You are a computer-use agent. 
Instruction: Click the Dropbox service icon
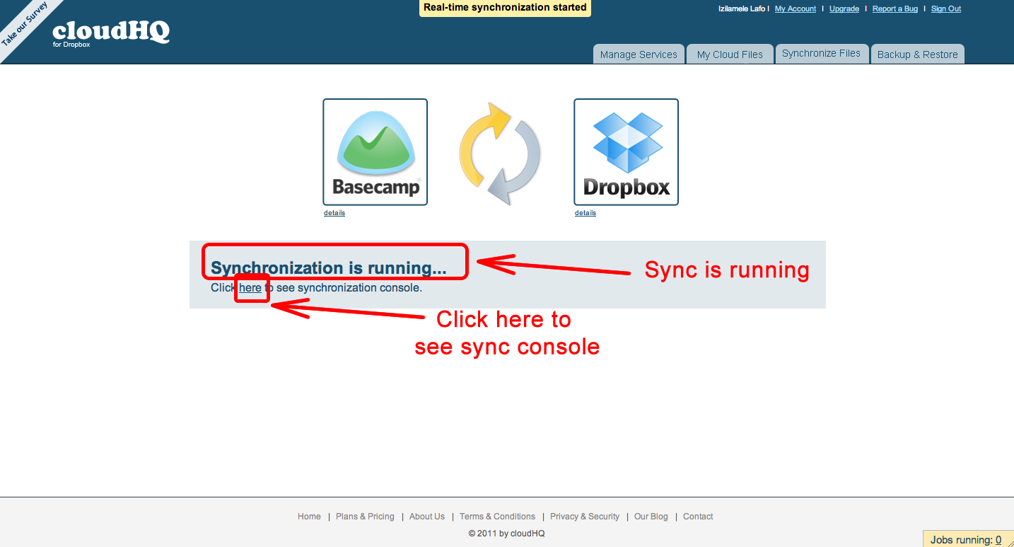[627, 152]
